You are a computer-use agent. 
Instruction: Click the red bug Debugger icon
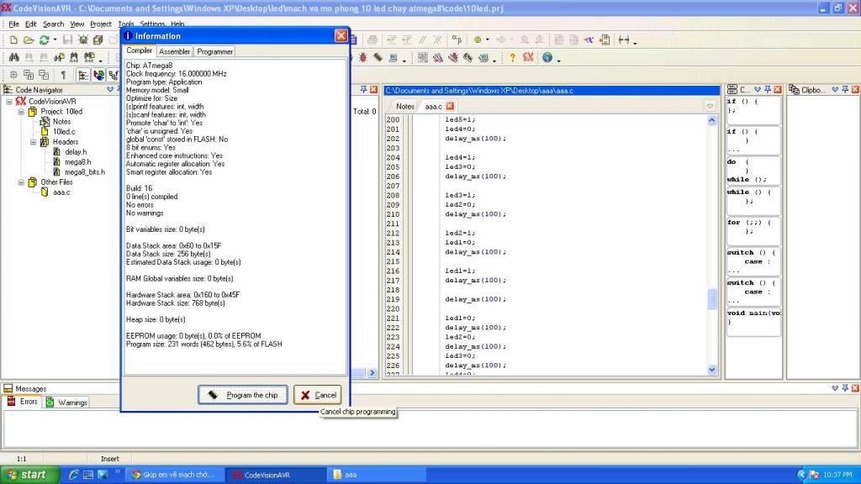tap(363, 58)
